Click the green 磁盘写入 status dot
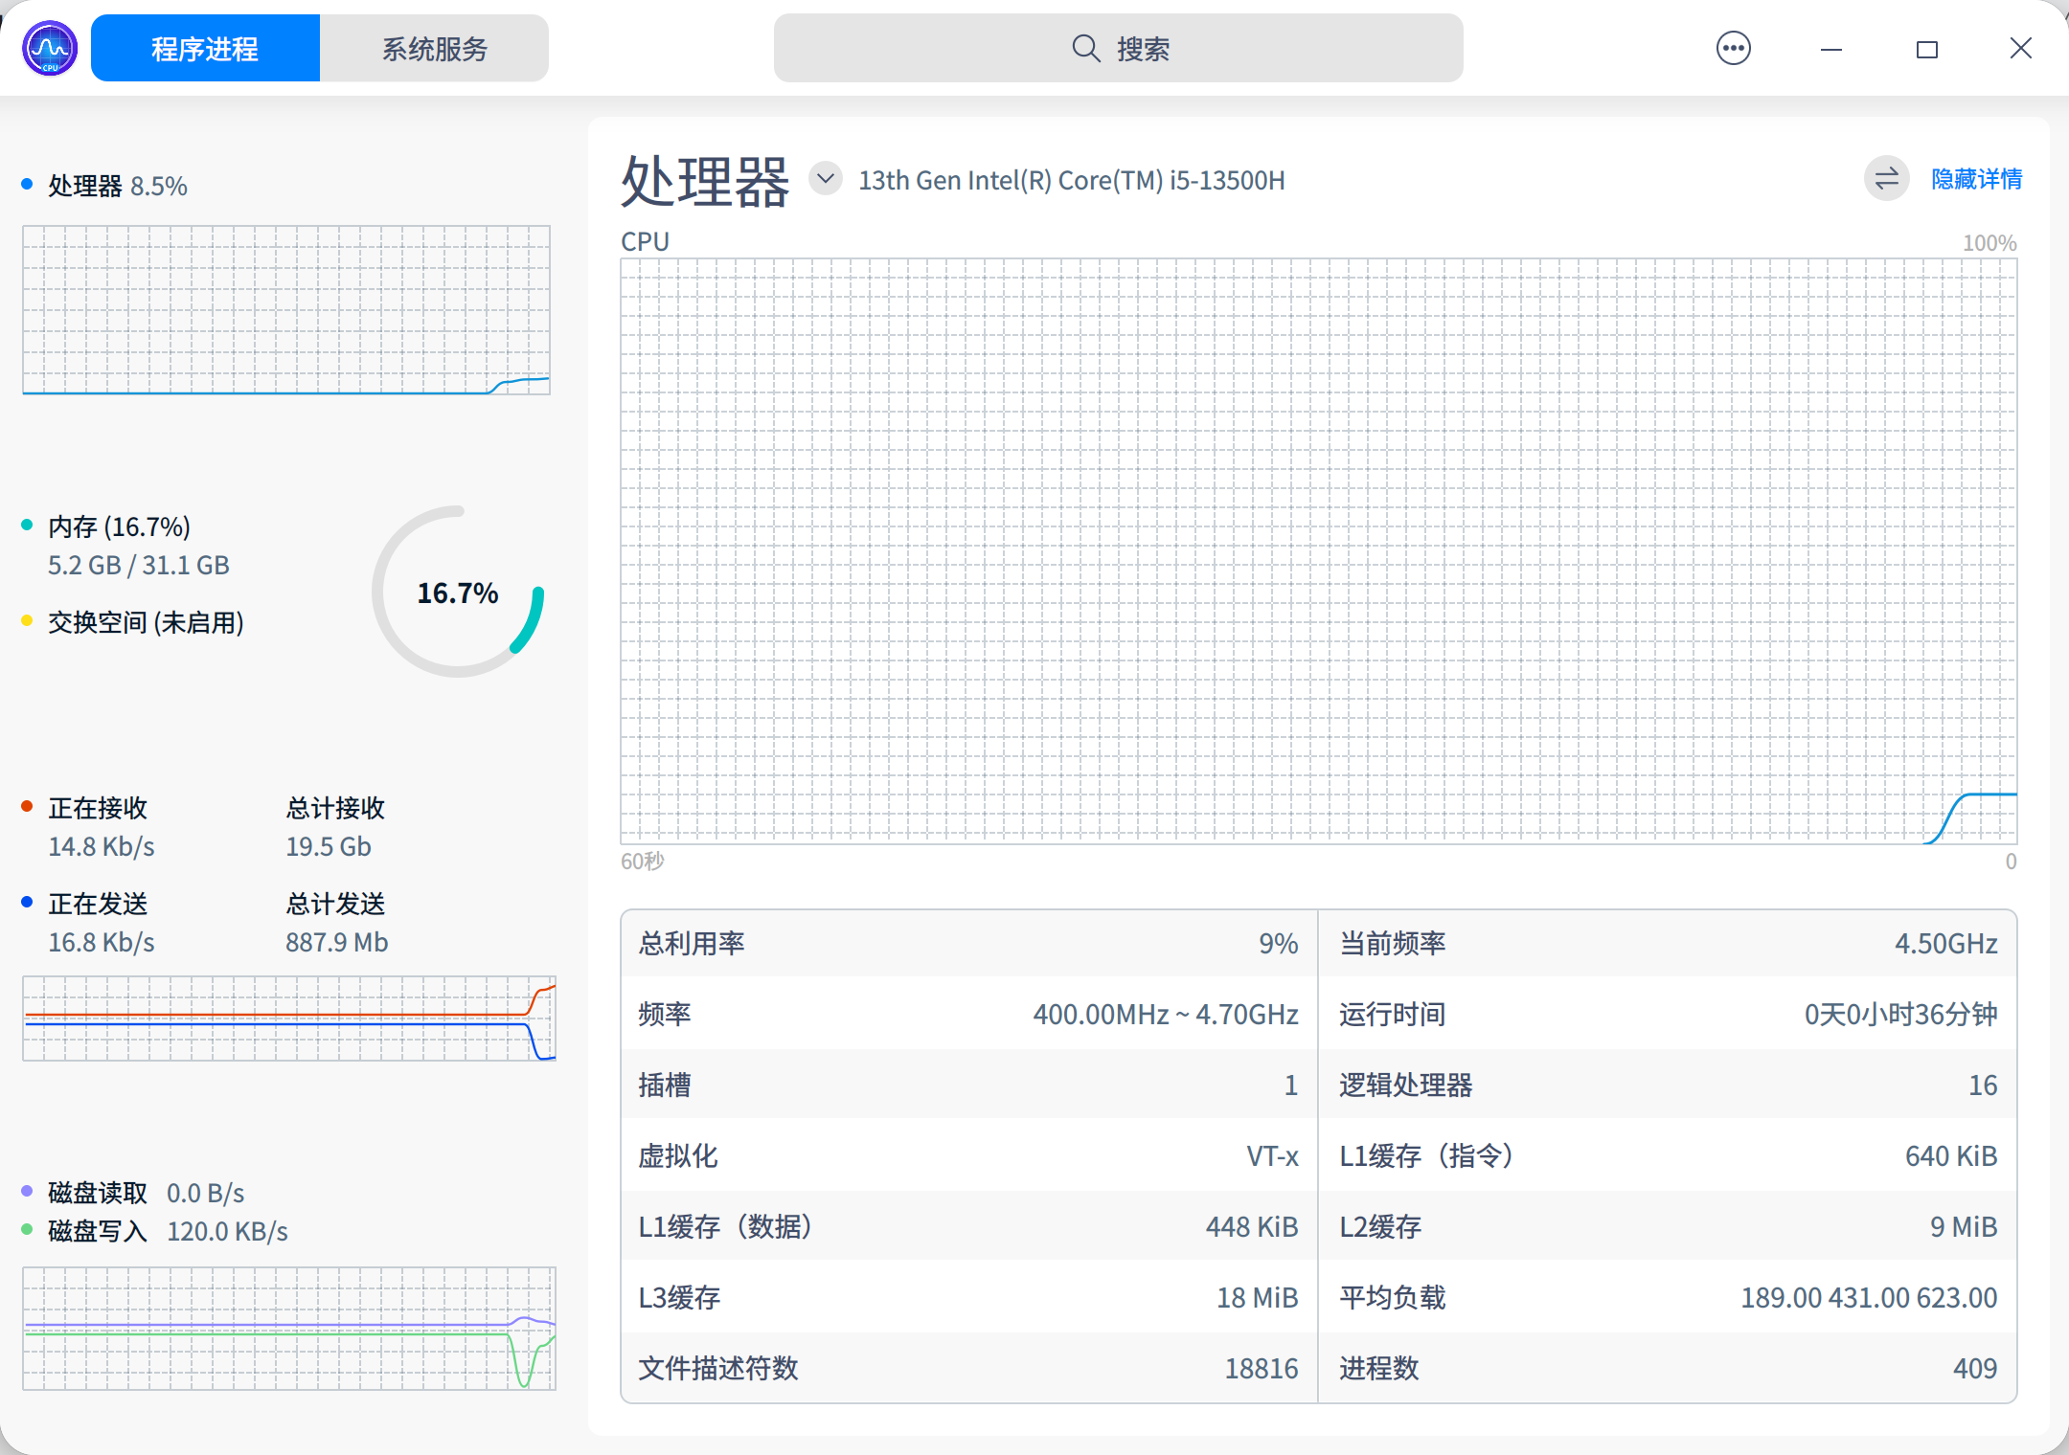The image size is (2069, 1455). tap(27, 1230)
